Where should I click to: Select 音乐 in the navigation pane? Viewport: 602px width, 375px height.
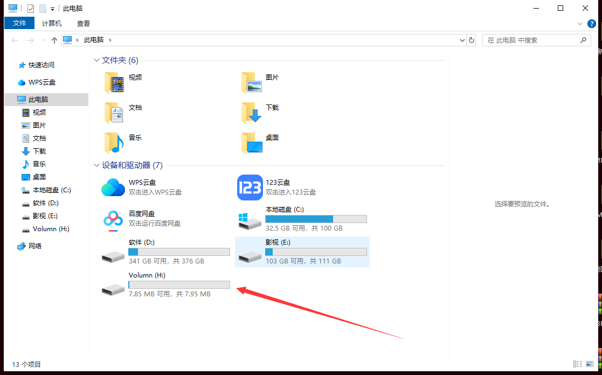[39, 164]
